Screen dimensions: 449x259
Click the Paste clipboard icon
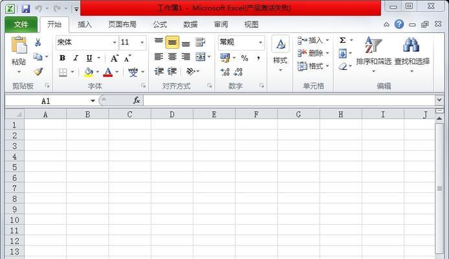(19, 45)
